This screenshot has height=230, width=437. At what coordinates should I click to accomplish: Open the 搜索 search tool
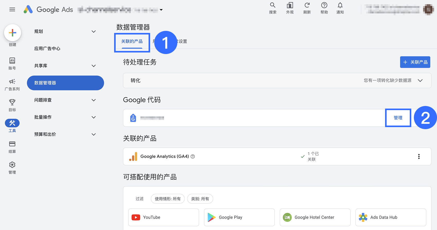pos(273,8)
